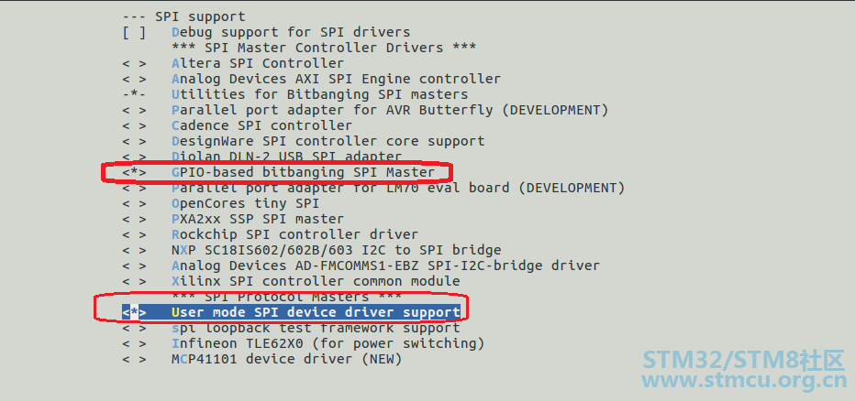Select Parallel port adapter for LM70 eval board
Screen dimensions: 855x401
[x=373, y=188]
